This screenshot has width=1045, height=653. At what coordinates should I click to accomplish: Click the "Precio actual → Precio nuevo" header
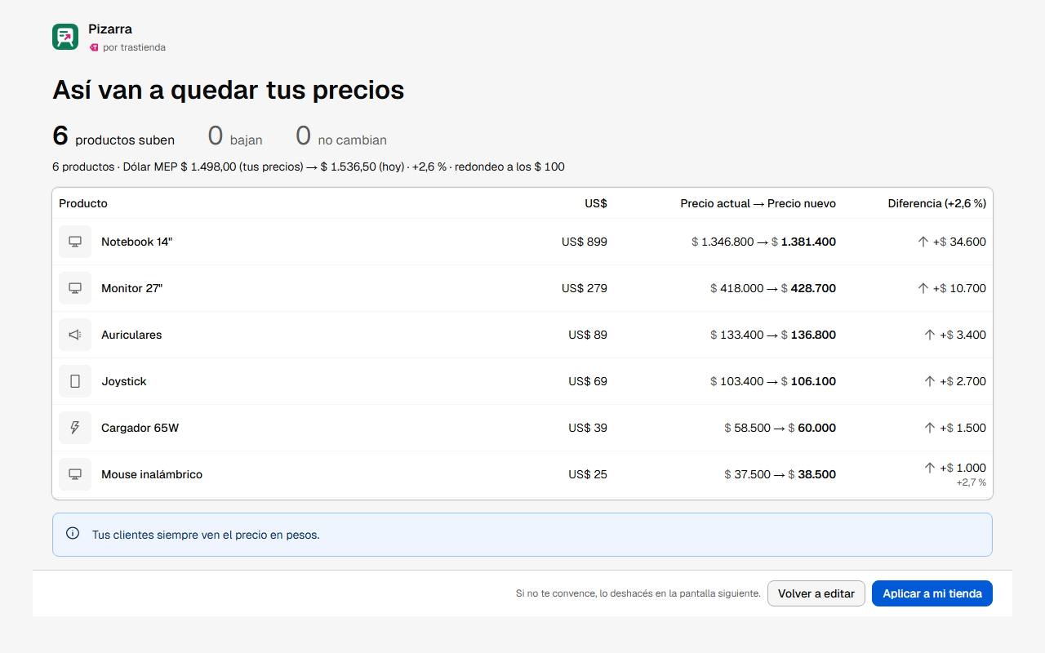point(758,203)
